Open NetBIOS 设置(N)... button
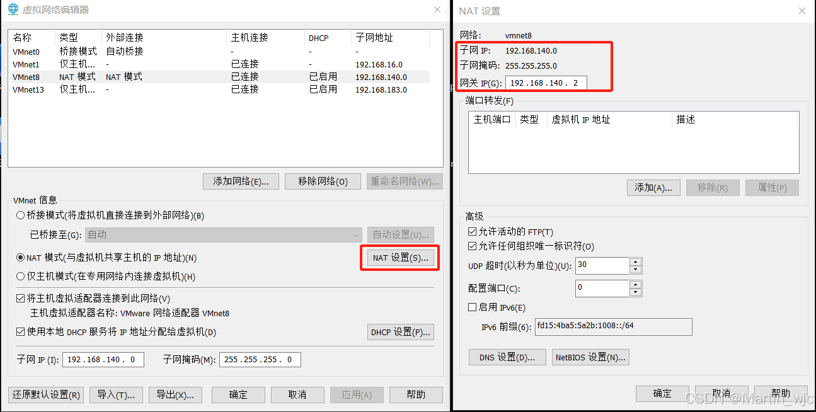Screen dimensions: 816x412 pyautogui.click(x=590, y=357)
